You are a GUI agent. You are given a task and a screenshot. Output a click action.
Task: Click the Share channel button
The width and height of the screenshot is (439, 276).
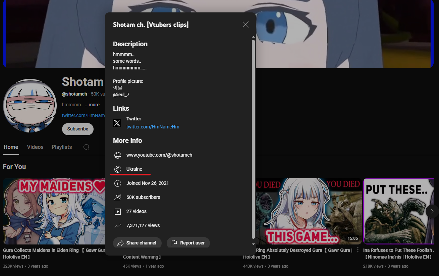[137, 243]
